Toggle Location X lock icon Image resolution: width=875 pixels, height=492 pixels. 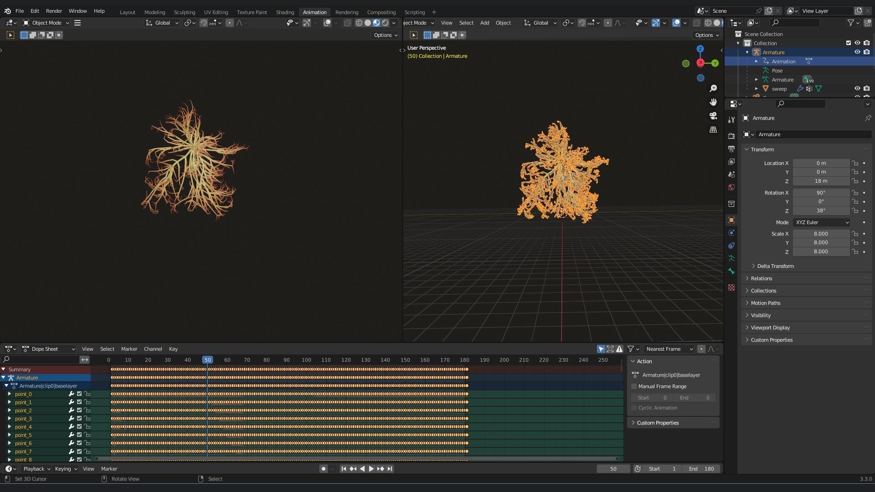pos(855,163)
